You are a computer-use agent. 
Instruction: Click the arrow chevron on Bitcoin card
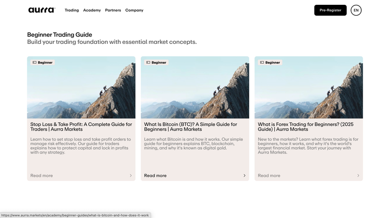coord(245,176)
